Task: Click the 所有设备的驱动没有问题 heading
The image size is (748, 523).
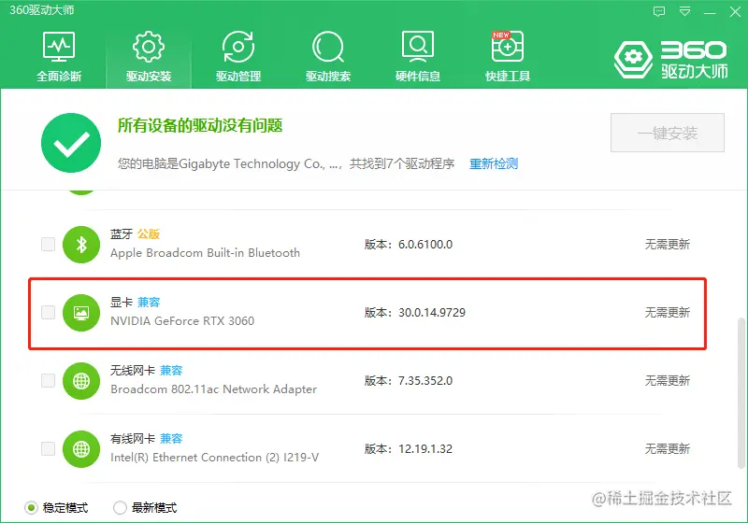Action: (200, 126)
